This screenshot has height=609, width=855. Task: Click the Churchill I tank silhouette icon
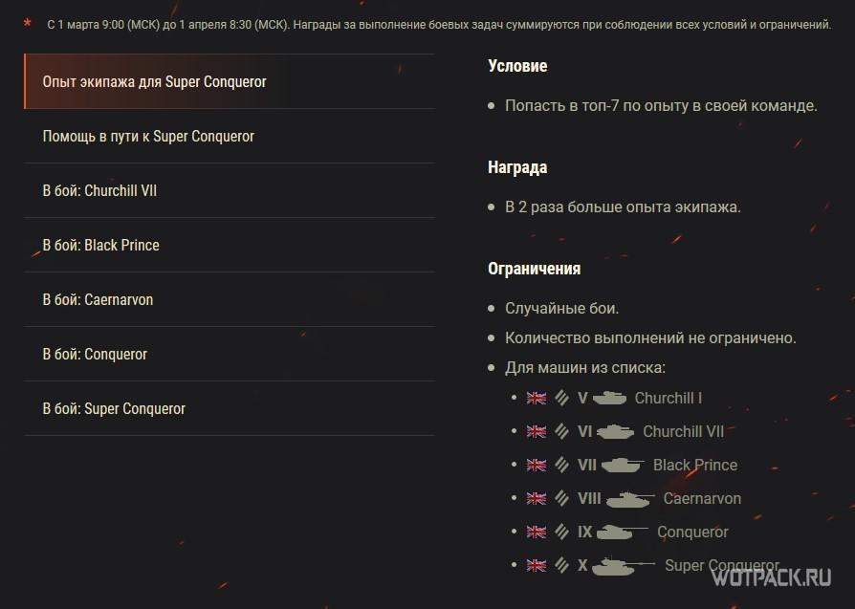[x=609, y=399]
